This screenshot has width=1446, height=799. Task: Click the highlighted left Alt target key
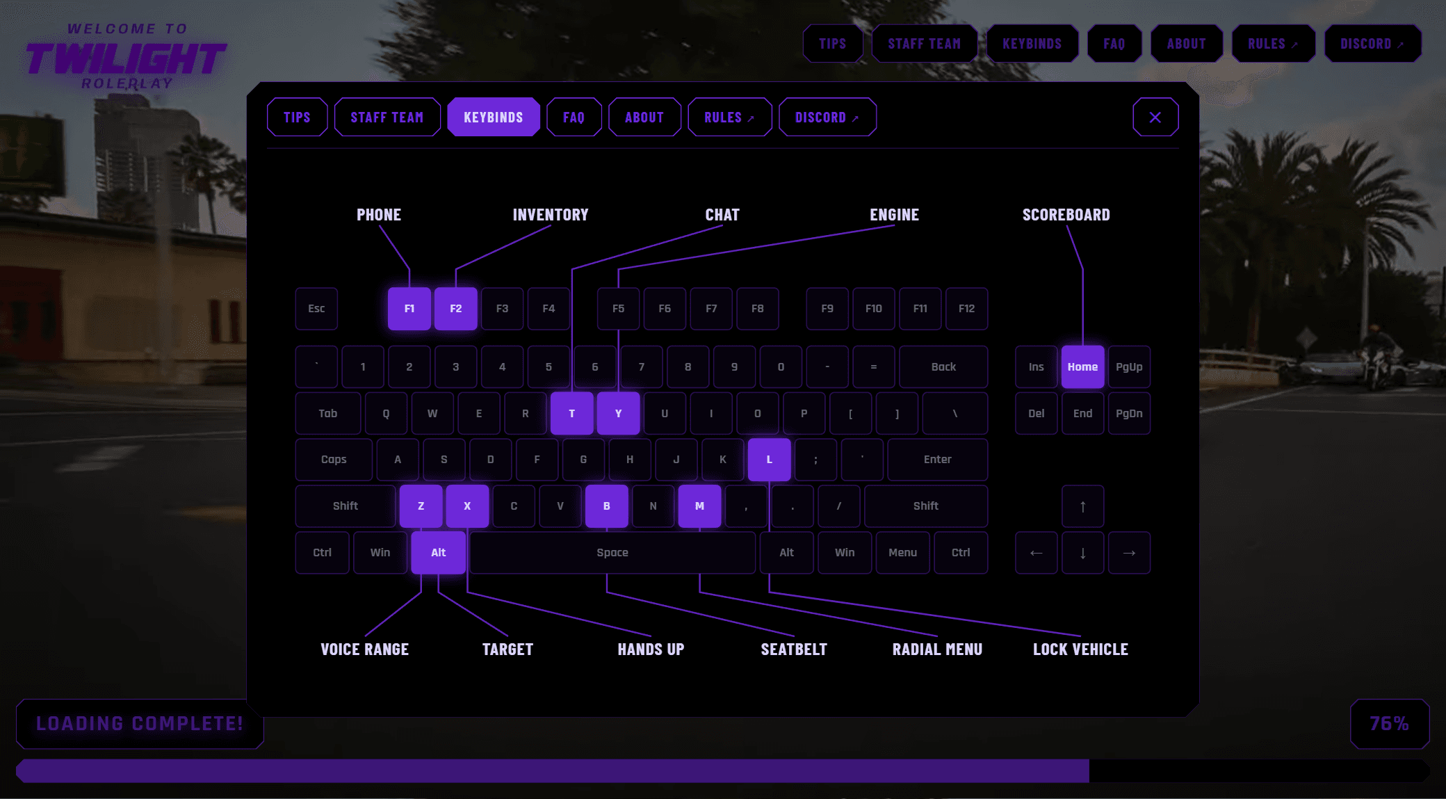click(438, 553)
